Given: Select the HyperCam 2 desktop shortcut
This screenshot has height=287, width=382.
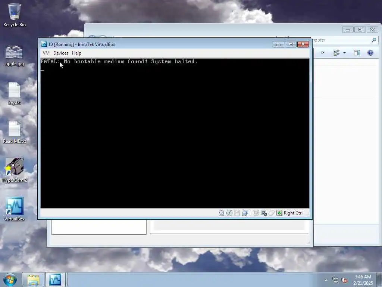Looking at the screenshot, I should point(15,170).
